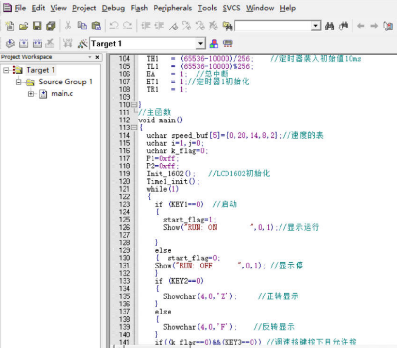This screenshot has width=397, height=351.
Task: Close the Project Workspace panel
Action: pos(97,57)
